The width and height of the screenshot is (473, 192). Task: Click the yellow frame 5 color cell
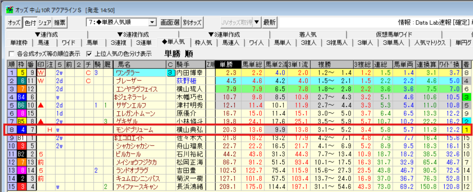tap(21, 72)
